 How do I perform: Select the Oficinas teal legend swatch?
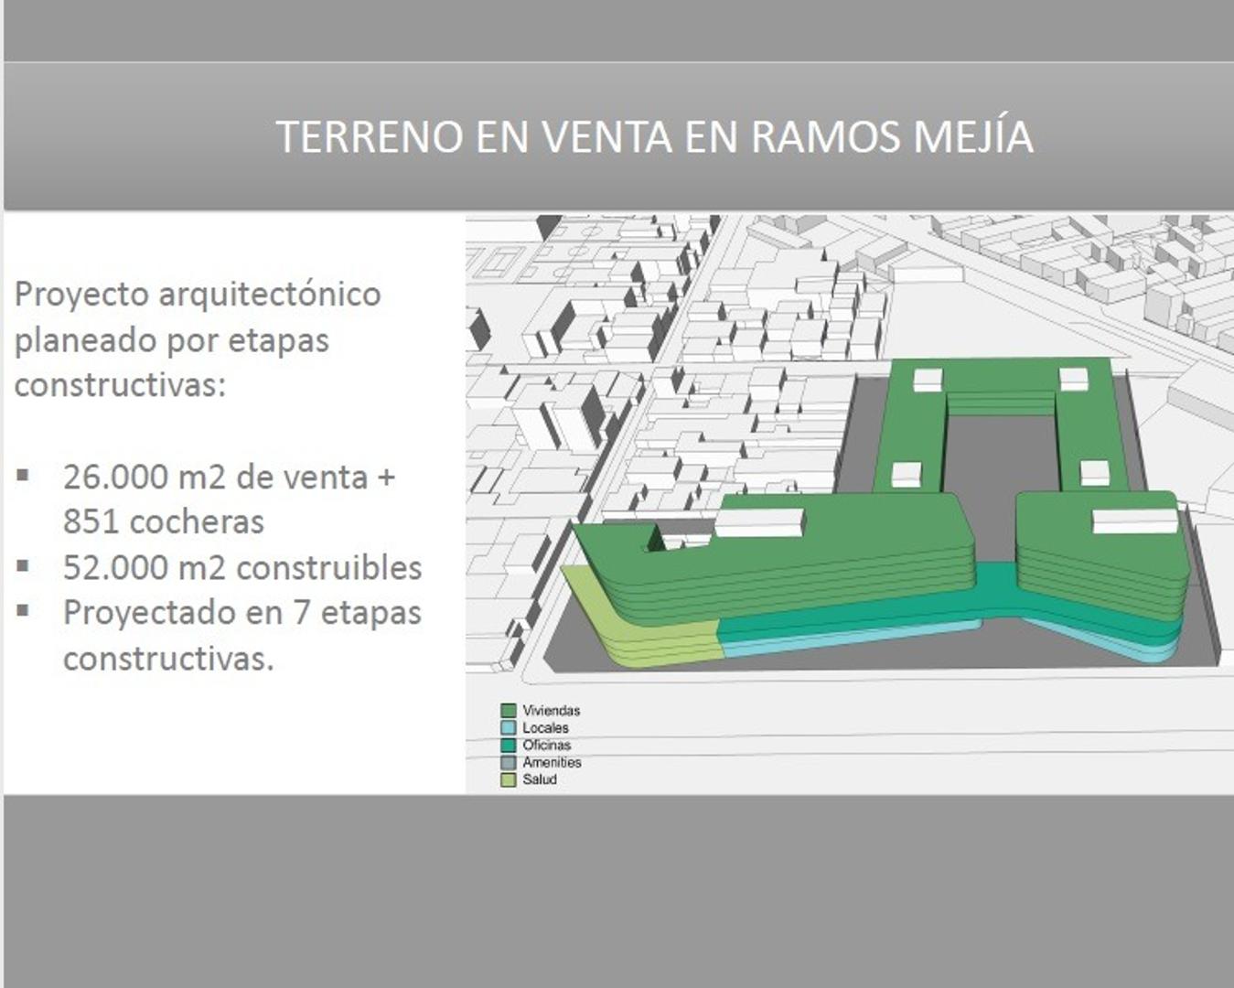(509, 746)
